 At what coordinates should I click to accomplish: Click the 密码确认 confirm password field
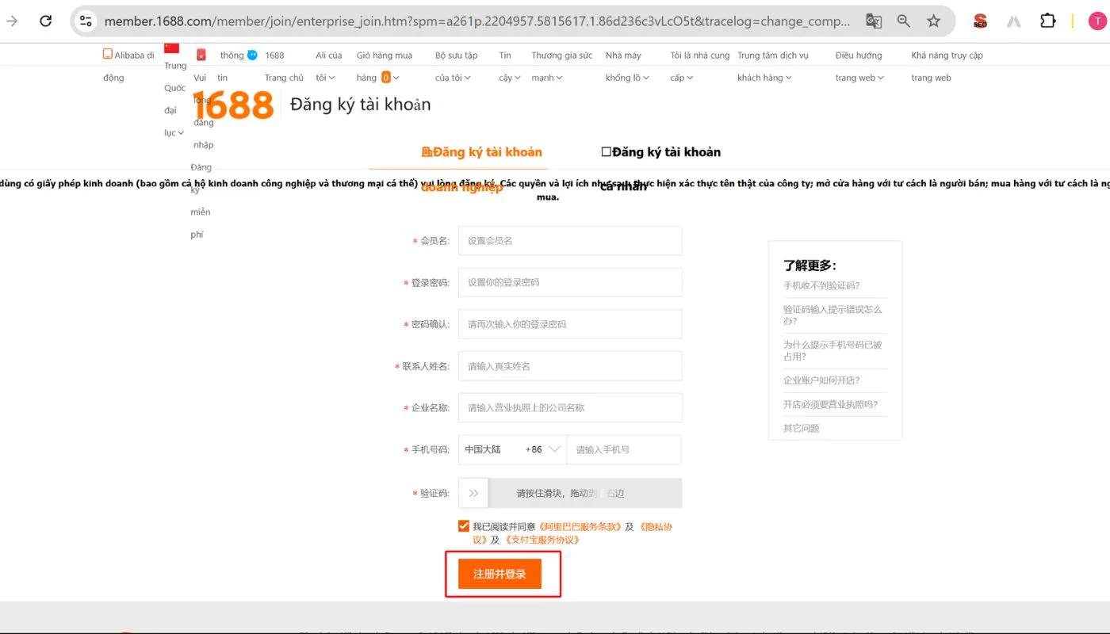point(570,324)
